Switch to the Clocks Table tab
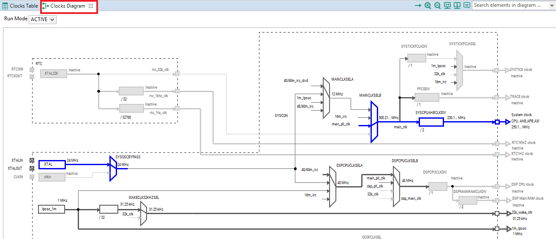This screenshot has width=556, height=239. (x=20, y=6)
